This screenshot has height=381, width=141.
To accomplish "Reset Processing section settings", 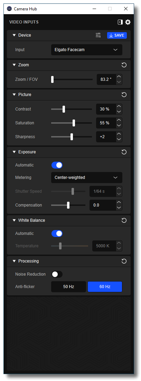I will (x=124, y=261).
